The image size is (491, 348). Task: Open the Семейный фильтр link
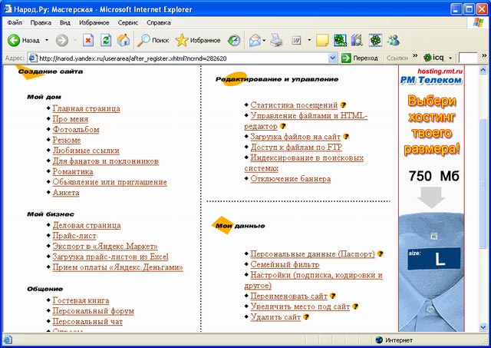tap(285, 264)
